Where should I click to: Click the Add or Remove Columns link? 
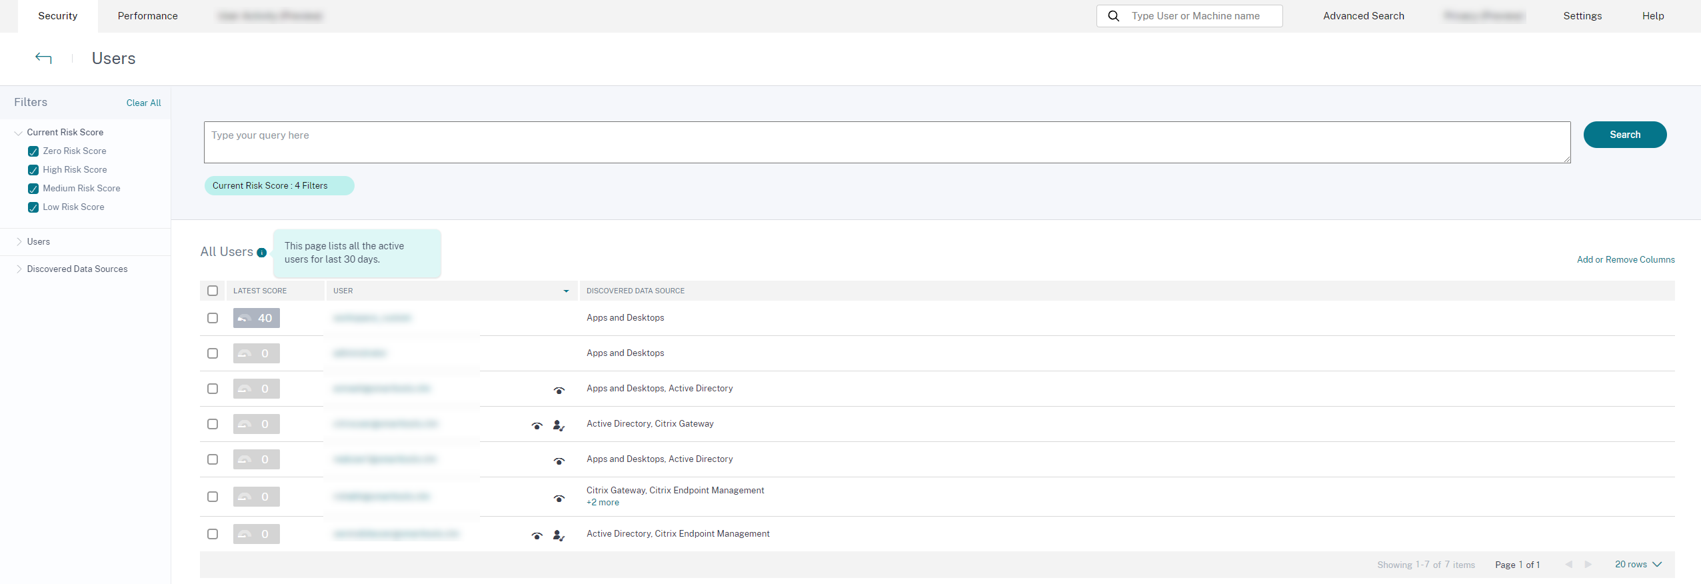click(x=1625, y=260)
